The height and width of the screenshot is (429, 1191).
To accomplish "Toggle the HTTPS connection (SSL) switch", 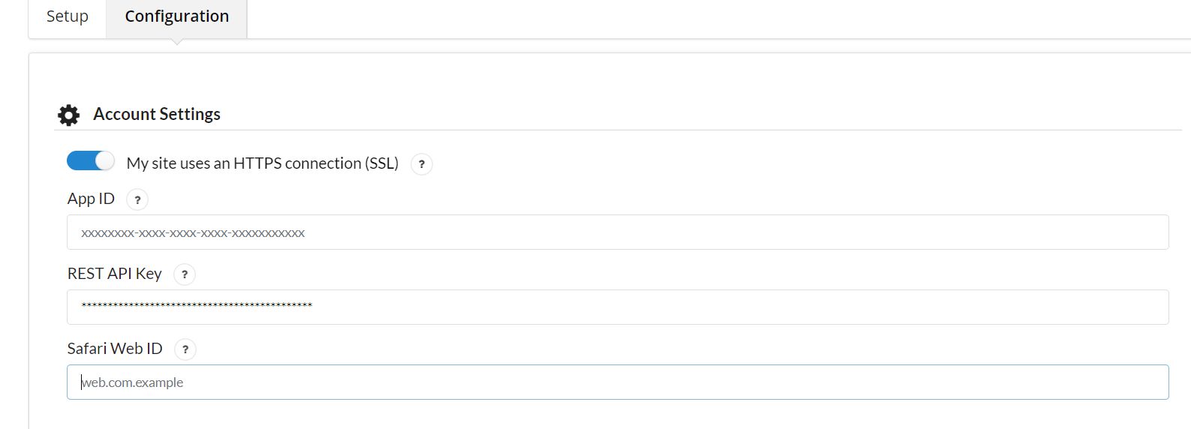I will pyautogui.click(x=91, y=161).
